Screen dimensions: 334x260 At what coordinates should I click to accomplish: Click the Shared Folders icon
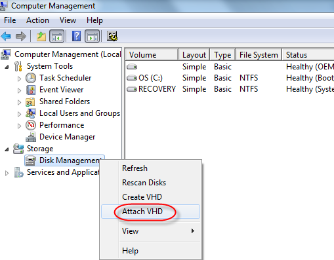[x=30, y=102]
